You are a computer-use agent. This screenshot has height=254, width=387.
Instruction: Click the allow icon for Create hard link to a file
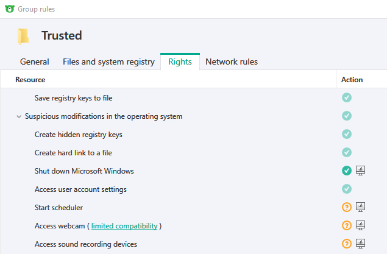[x=347, y=152]
